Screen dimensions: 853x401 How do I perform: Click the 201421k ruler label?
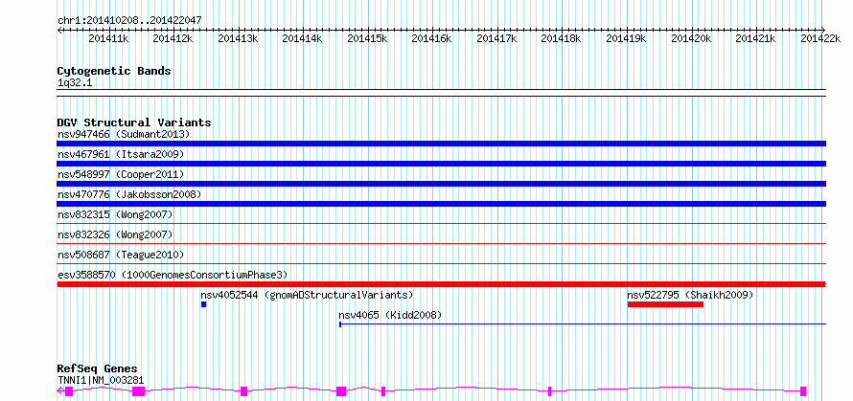(755, 38)
